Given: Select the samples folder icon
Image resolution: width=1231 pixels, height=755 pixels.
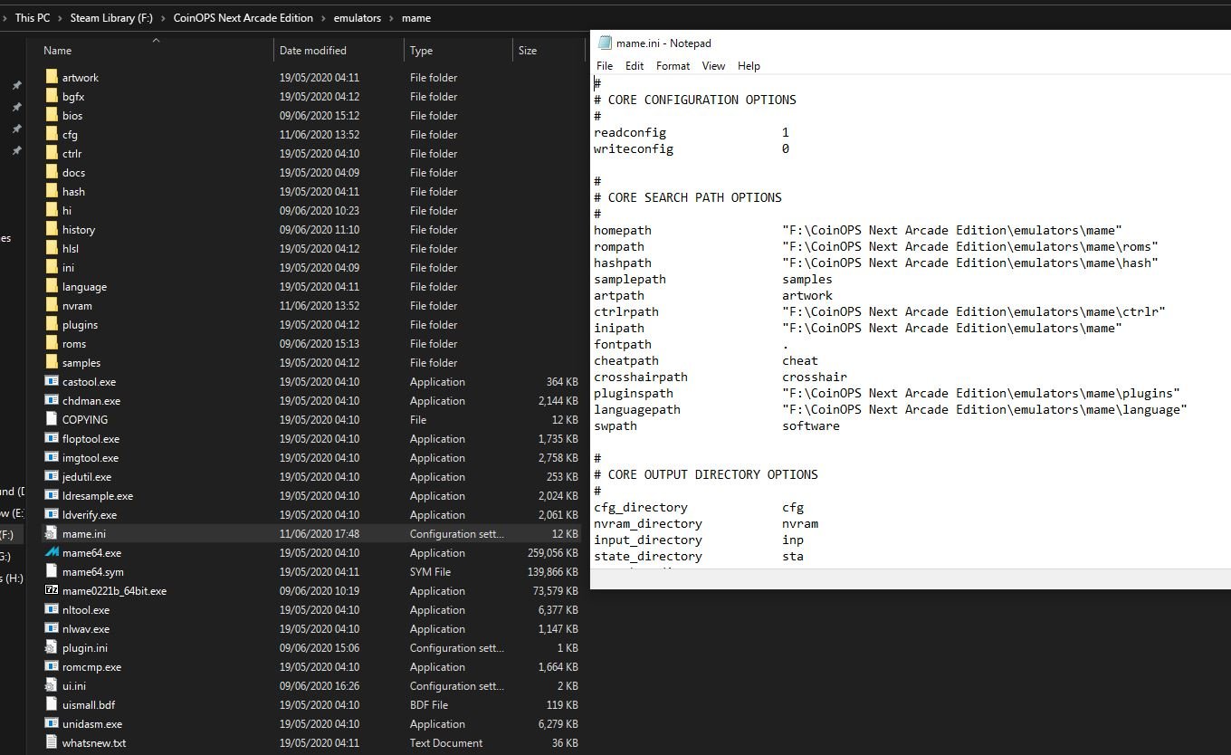Looking at the screenshot, I should point(52,362).
